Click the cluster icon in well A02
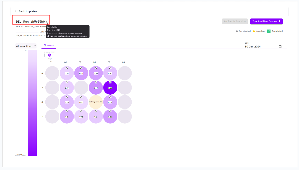This screenshot has height=170, width=299. tap(67, 68)
